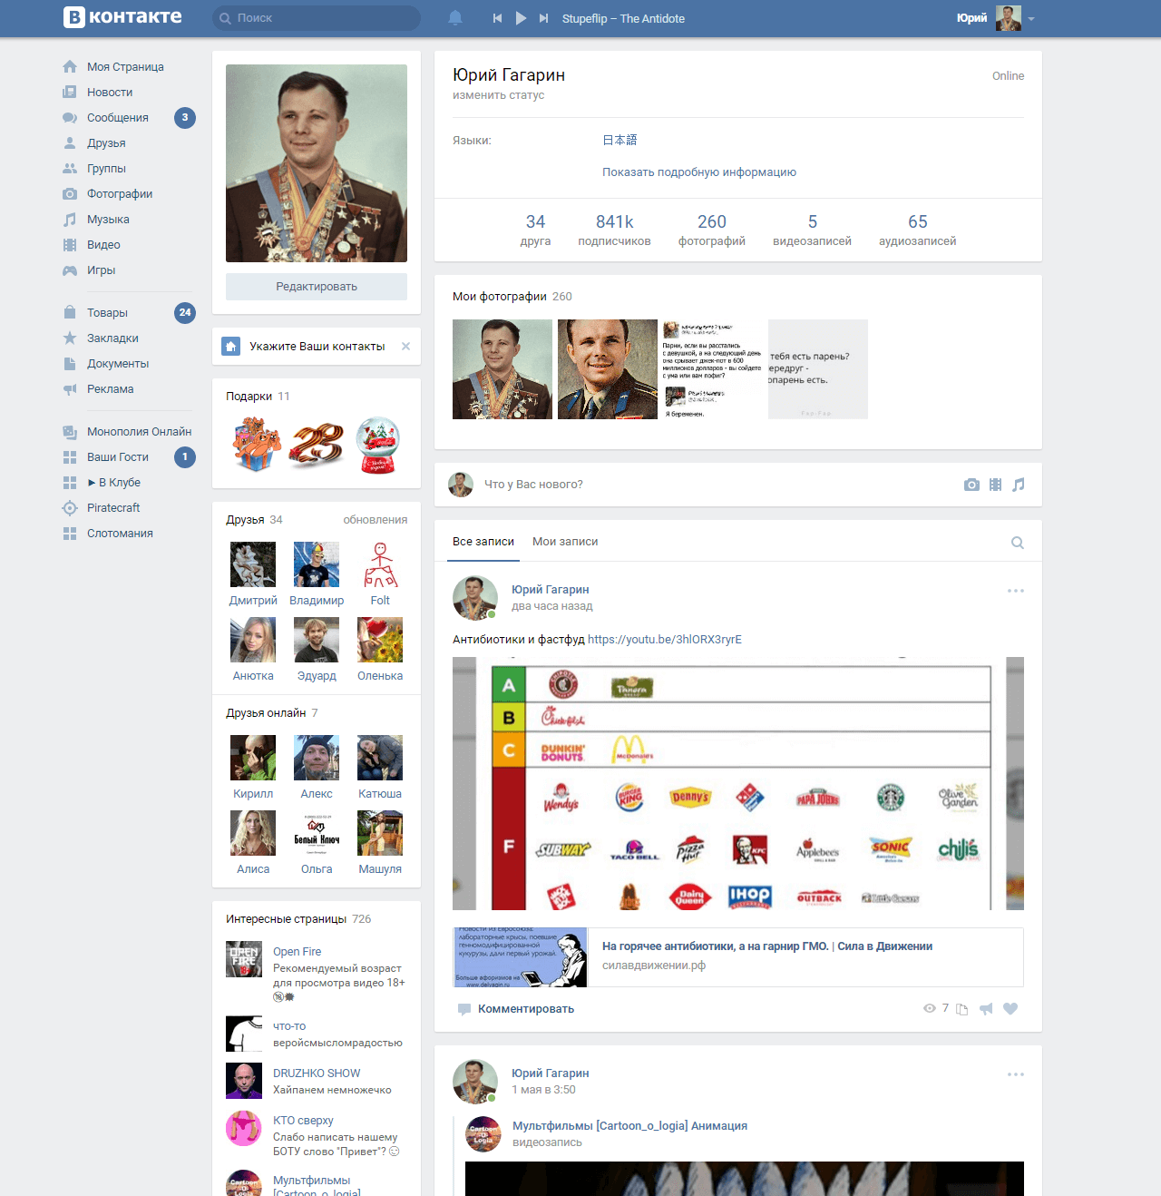Screen dimensions: 1161x1196
Task: Click the copy icon beside the views count
Action: coord(962,1009)
